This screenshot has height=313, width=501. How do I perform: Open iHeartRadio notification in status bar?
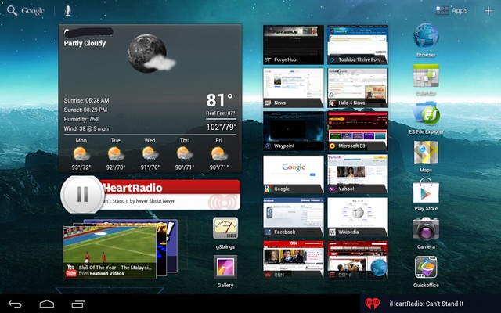(430, 304)
